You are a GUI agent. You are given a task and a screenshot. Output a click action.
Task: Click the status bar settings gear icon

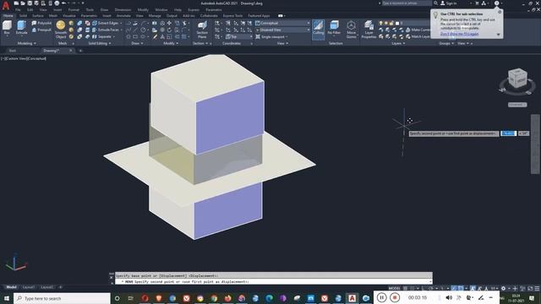(x=504, y=288)
